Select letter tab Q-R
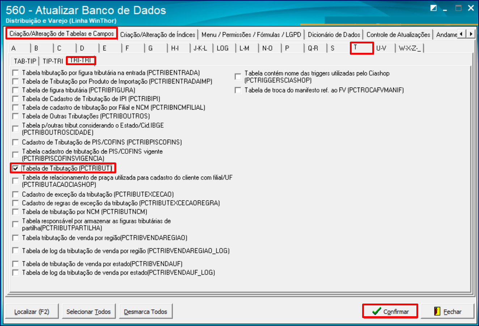This screenshot has width=479, height=326. [316, 48]
